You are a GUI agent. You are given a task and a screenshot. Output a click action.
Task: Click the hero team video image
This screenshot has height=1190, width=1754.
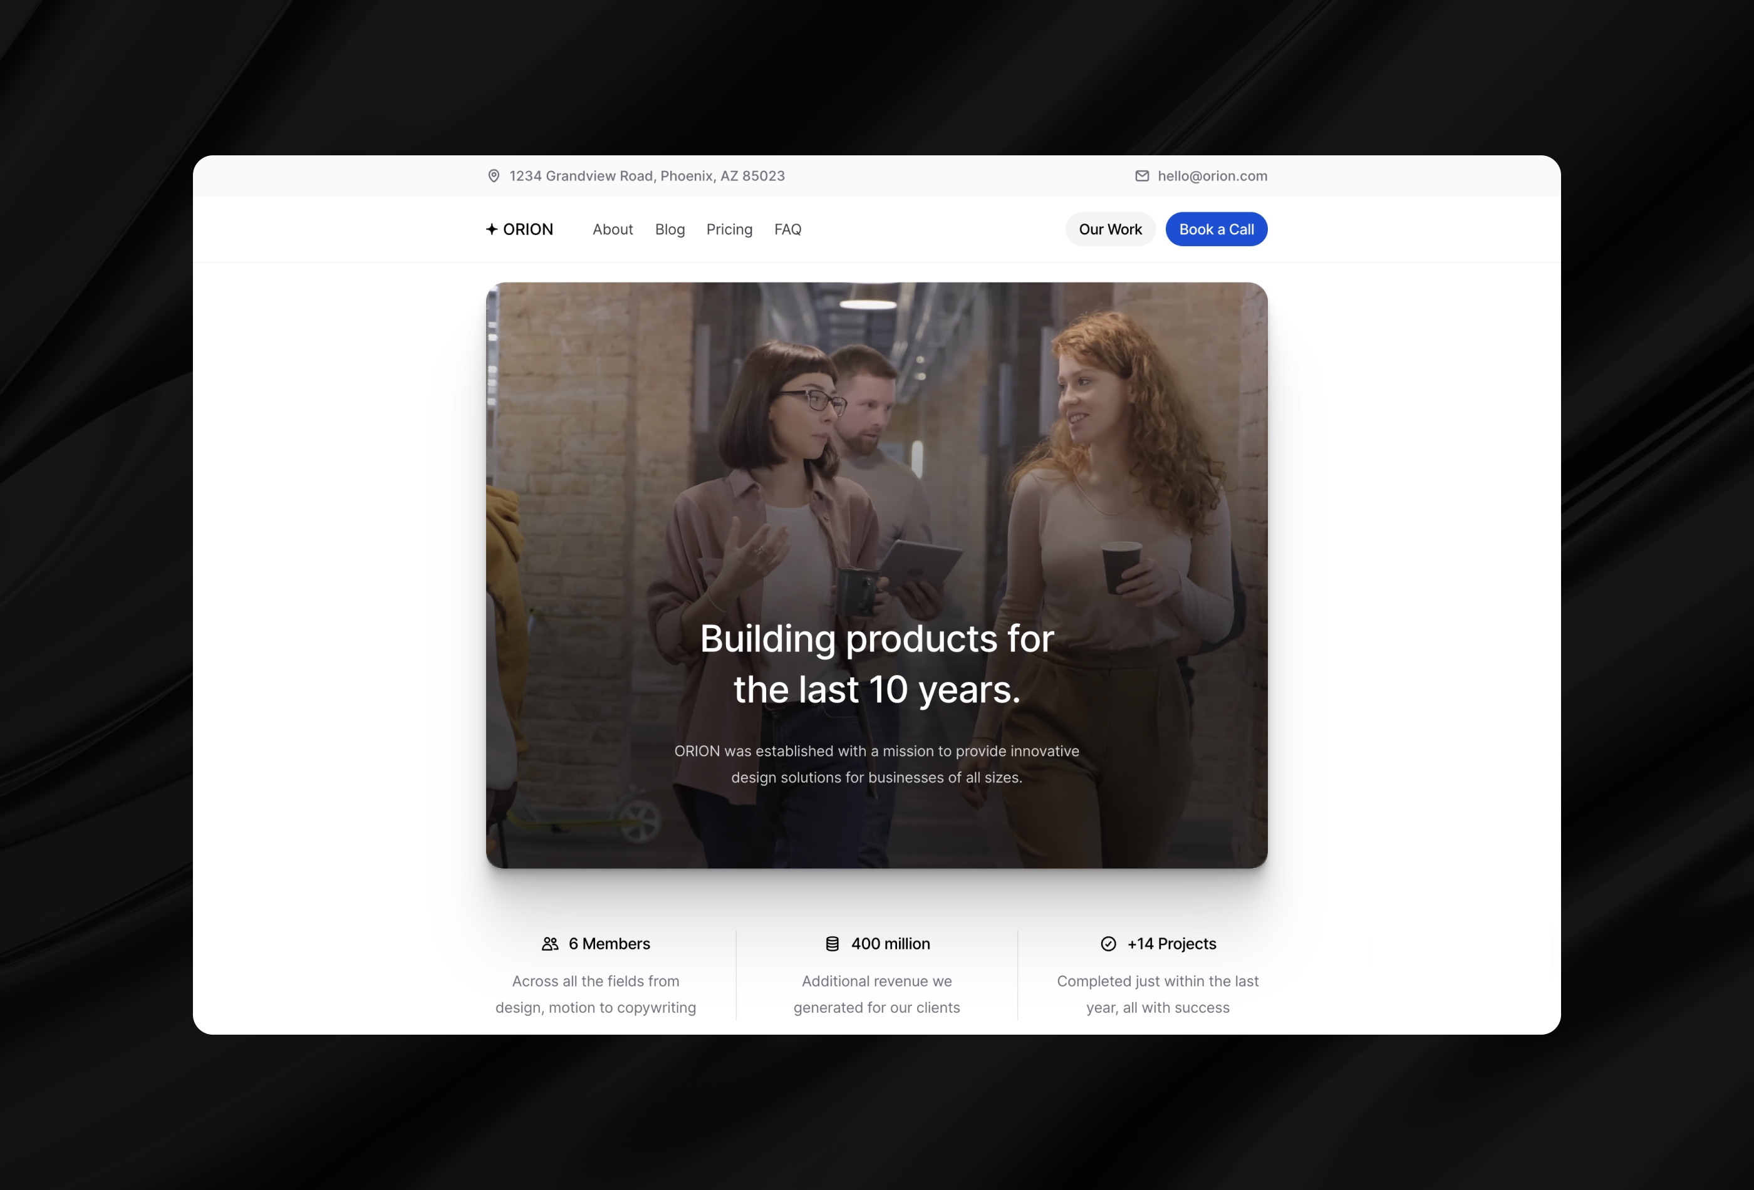[x=876, y=453]
